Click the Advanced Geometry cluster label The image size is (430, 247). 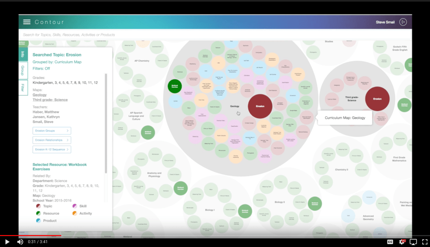tap(368, 218)
